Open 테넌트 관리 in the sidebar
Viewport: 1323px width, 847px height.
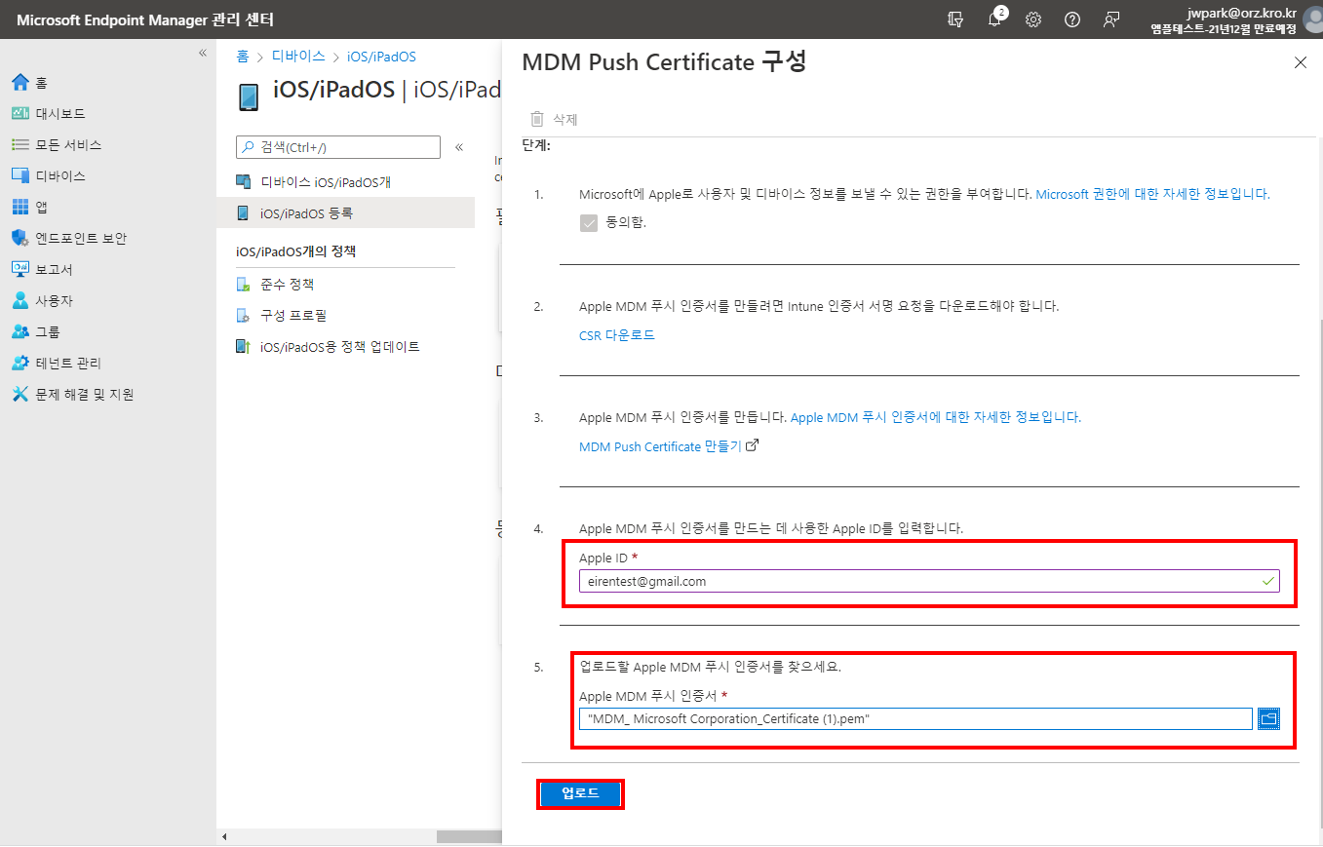pyautogui.click(x=57, y=364)
